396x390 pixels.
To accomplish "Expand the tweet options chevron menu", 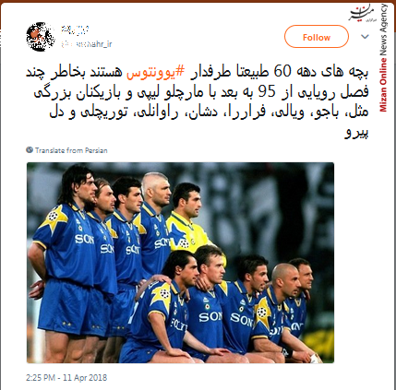I will [x=365, y=37].
